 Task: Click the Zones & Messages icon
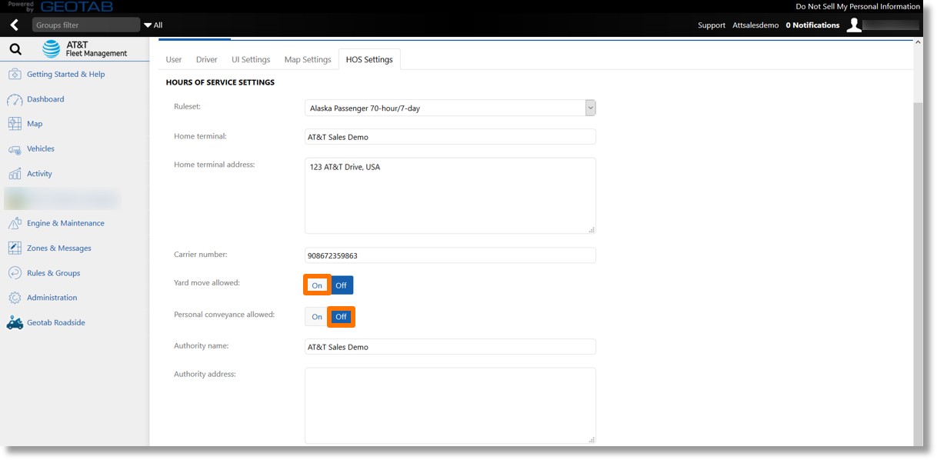click(x=15, y=248)
